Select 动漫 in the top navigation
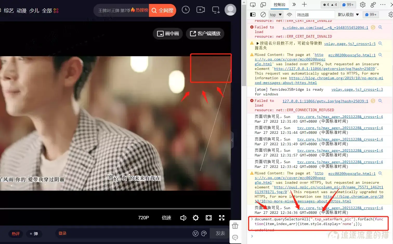393x244 pixels. pos(22,11)
